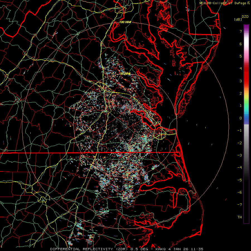Click the "4 JAN 26" date text
This screenshot has width=251, height=251.
[x=179, y=249]
